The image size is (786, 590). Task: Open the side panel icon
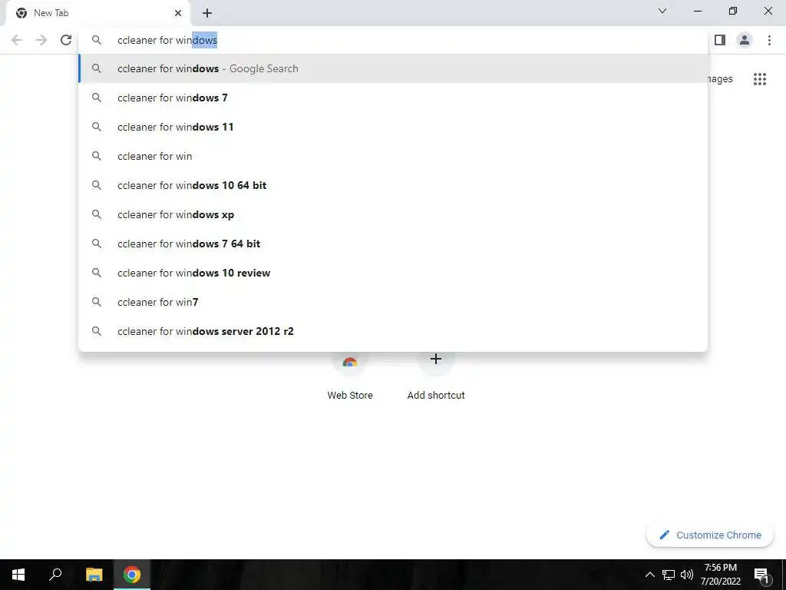pos(720,40)
